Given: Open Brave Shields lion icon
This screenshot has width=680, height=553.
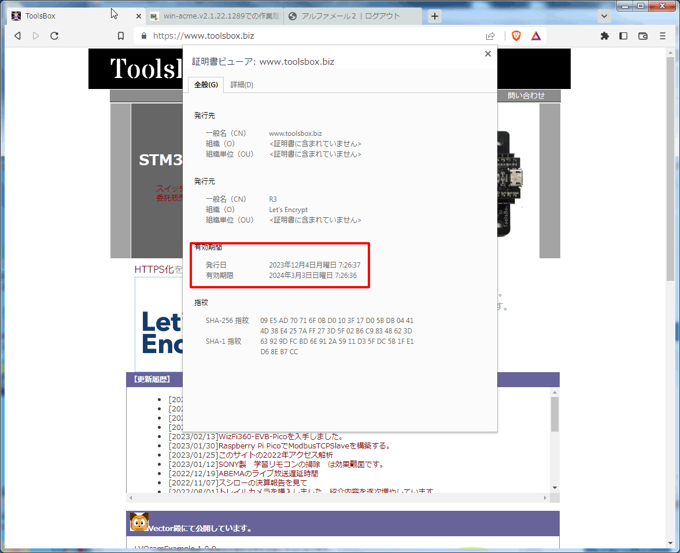Looking at the screenshot, I should (x=516, y=36).
